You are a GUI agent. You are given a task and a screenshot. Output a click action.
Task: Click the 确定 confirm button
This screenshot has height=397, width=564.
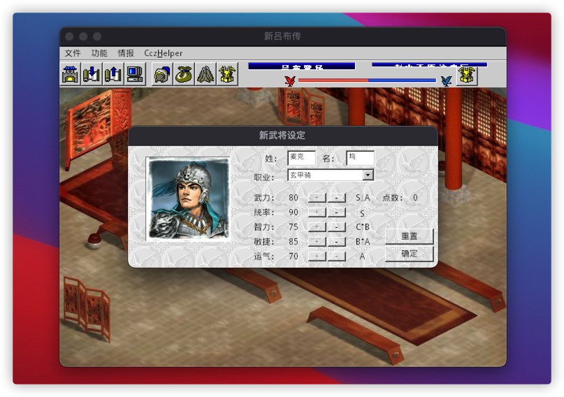click(409, 254)
